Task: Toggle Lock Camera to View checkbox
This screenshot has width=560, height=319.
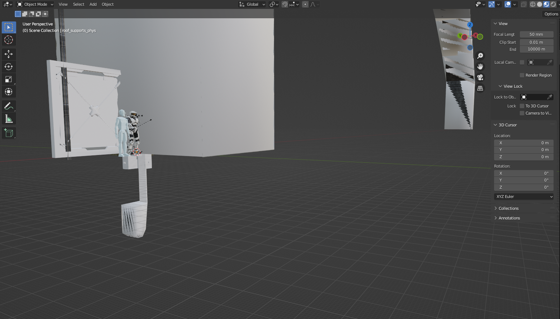Action: pyautogui.click(x=522, y=113)
